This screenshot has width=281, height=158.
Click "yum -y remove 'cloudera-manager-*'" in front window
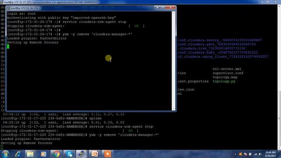click(97, 34)
